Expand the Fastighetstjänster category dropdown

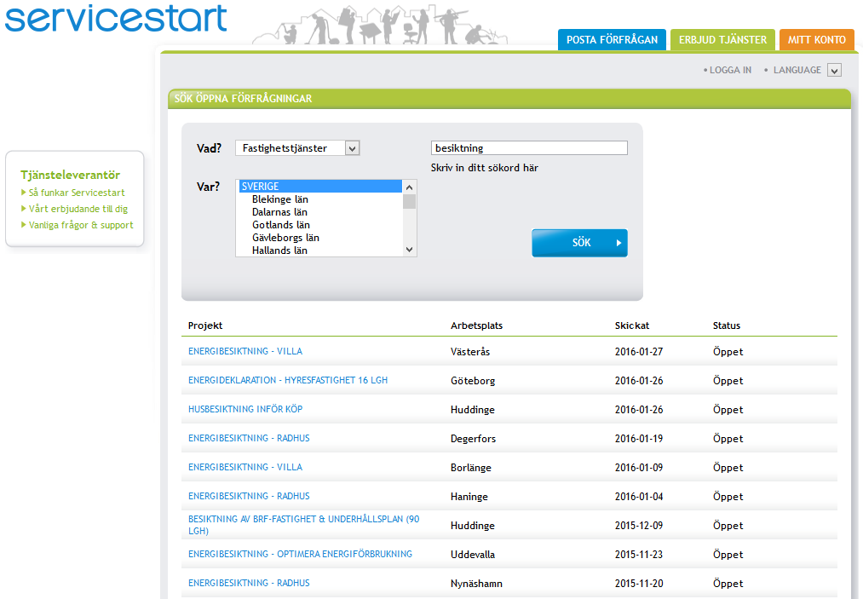point(352,148)
